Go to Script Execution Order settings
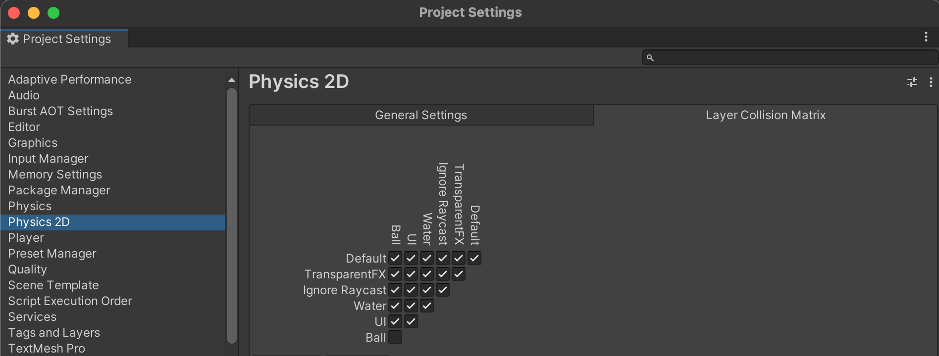939x356 pixels. click(x=70, y=301)
